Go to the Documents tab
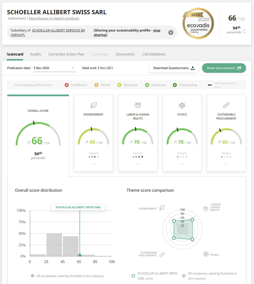 point(125,54)
